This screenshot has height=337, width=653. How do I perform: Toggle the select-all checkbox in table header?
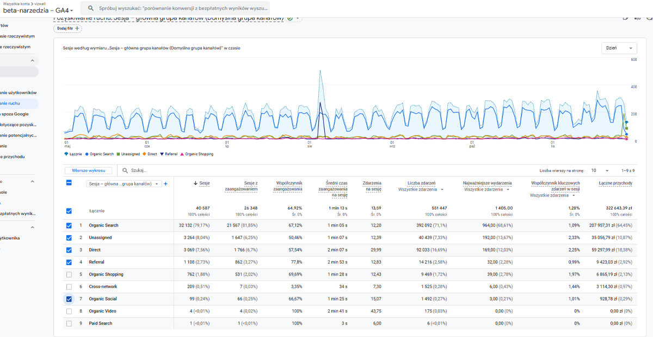(x=69, y=183)
